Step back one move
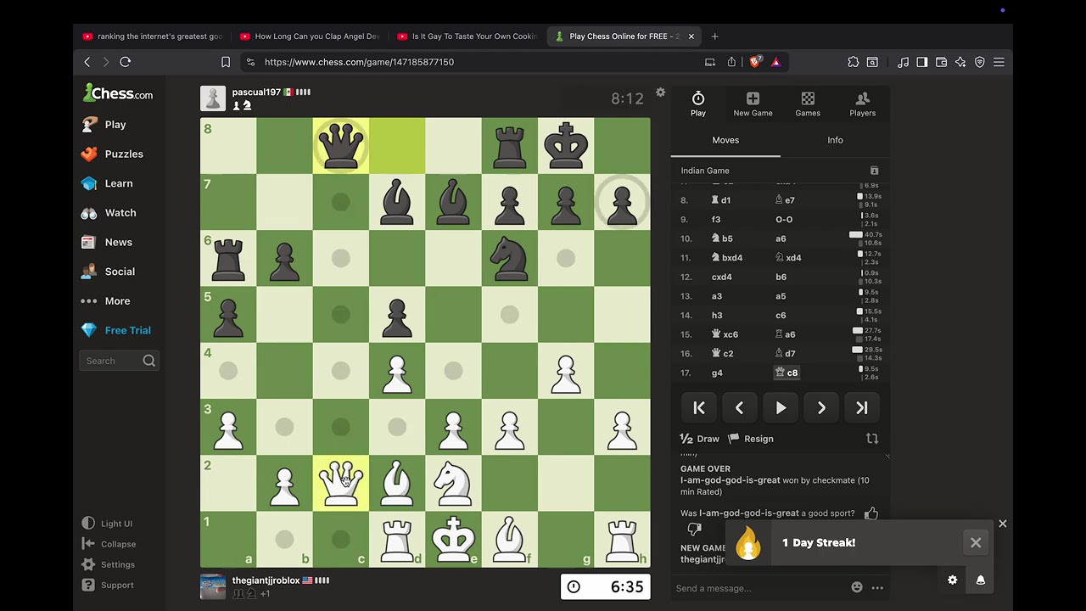 [x=739, y=408]
